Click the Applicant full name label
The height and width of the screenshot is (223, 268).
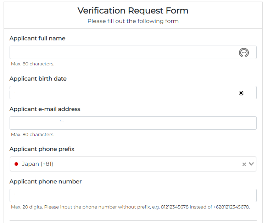tap(38, 38)
